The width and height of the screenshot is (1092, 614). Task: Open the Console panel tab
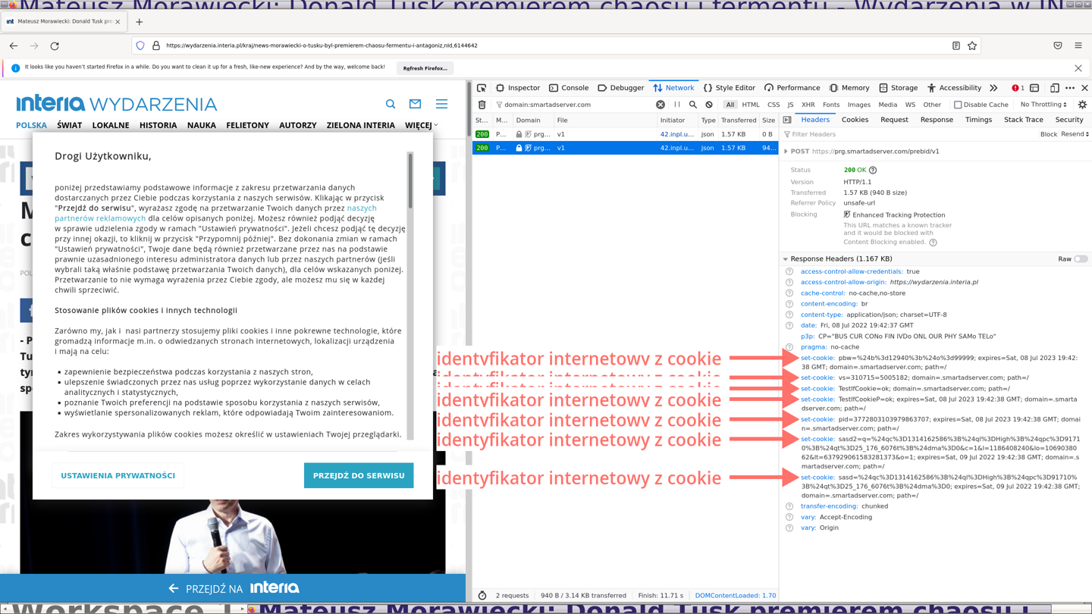569,88
